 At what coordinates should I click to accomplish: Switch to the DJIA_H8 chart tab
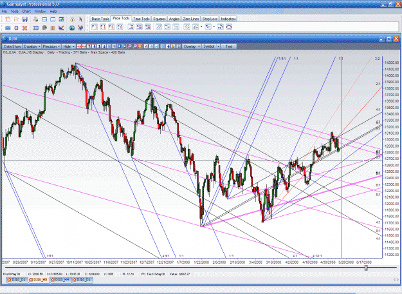[x=38, y=280]
